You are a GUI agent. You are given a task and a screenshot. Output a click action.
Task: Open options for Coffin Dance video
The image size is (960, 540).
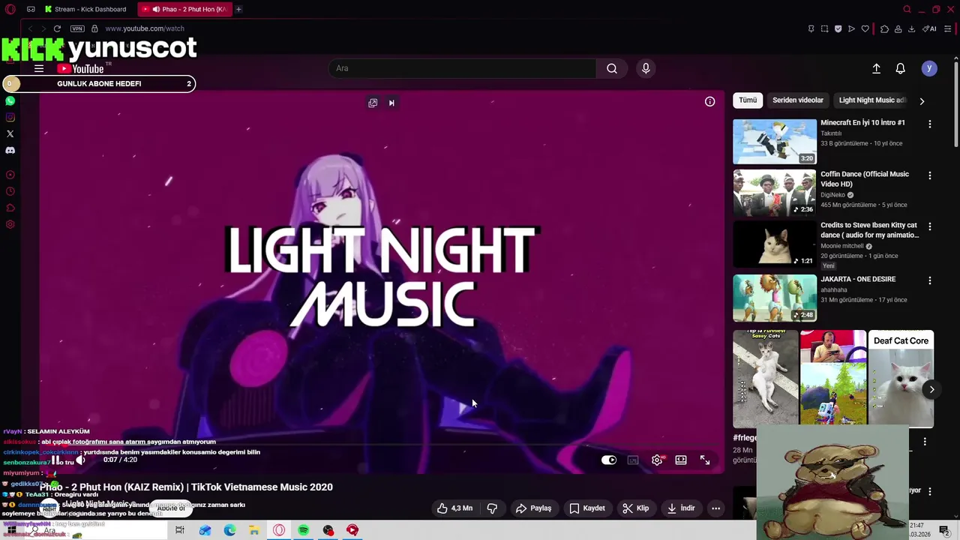[930, 175]
